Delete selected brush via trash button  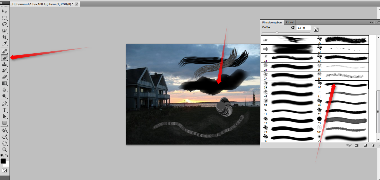pyautogui.click(x=373, y=145)
